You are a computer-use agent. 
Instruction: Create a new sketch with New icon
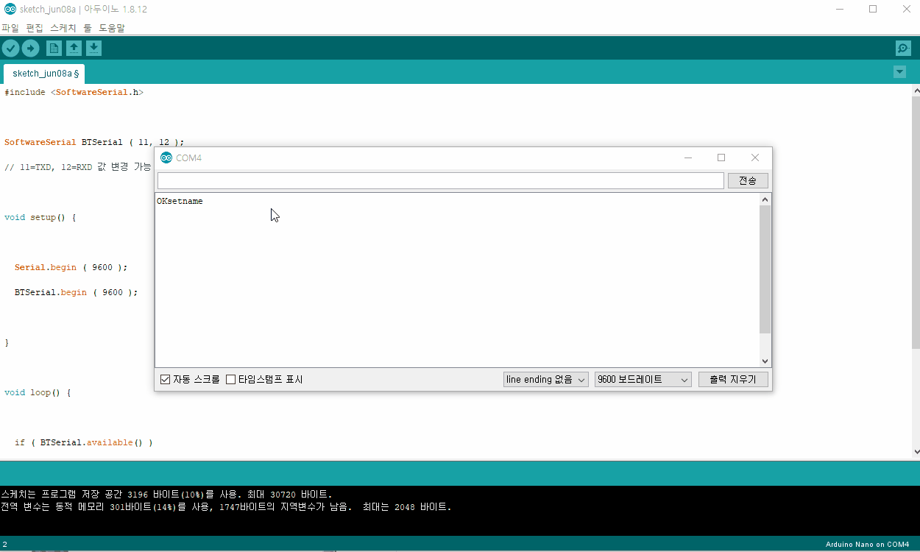pos(54,49)
